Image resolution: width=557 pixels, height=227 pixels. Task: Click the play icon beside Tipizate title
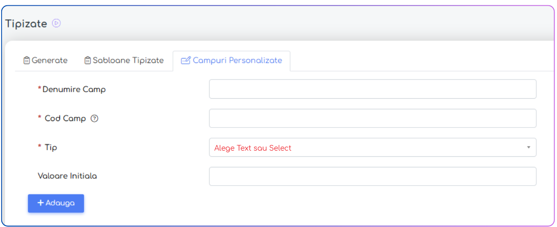[x=57, y=24]
